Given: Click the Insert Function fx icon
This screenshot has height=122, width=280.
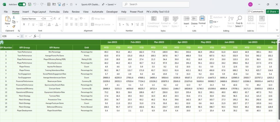Looking at the screenshot, I should pos(35,36).
